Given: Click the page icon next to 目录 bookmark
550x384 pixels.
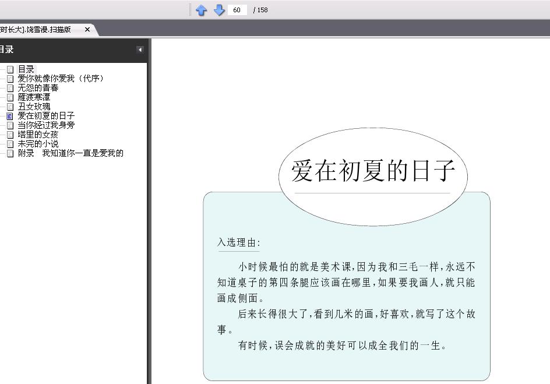Looking at the screenshot, I should point(10,69).
